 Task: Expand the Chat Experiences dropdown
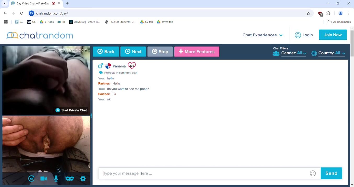(x=262, y=35)
